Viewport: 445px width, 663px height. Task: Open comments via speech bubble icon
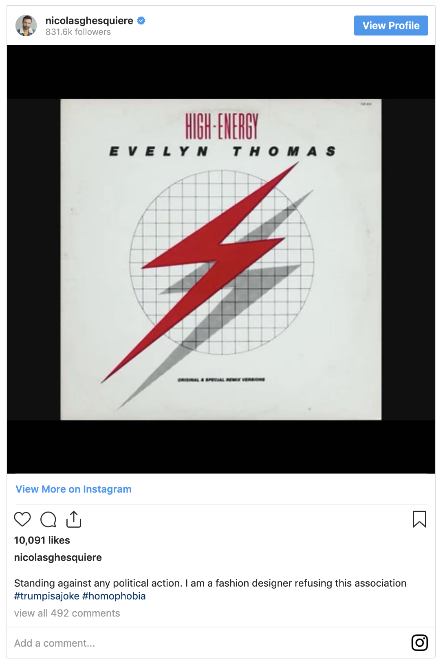pos(48,519)
